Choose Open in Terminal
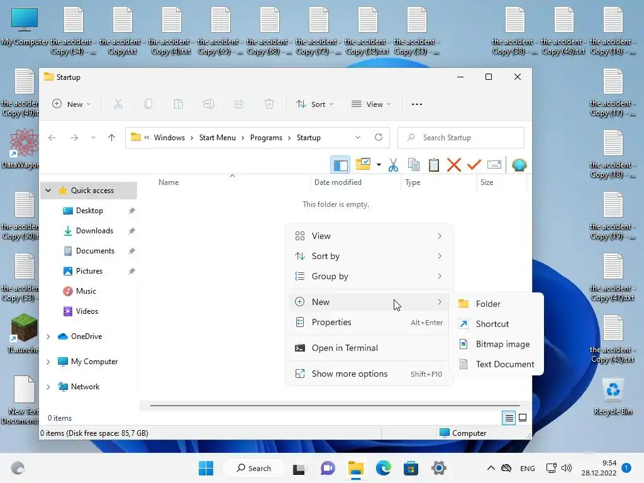This screenshot has height=483, width=644. coord(369,348)
